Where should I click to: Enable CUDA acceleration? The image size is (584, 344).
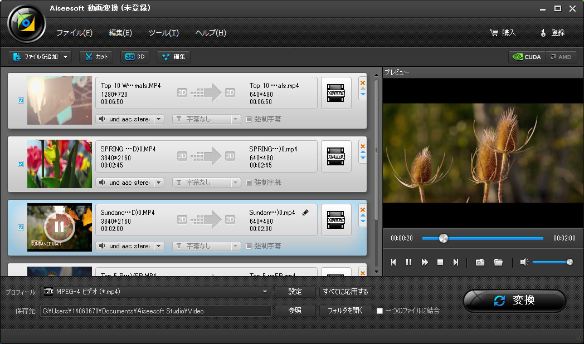tap(527, 57)
